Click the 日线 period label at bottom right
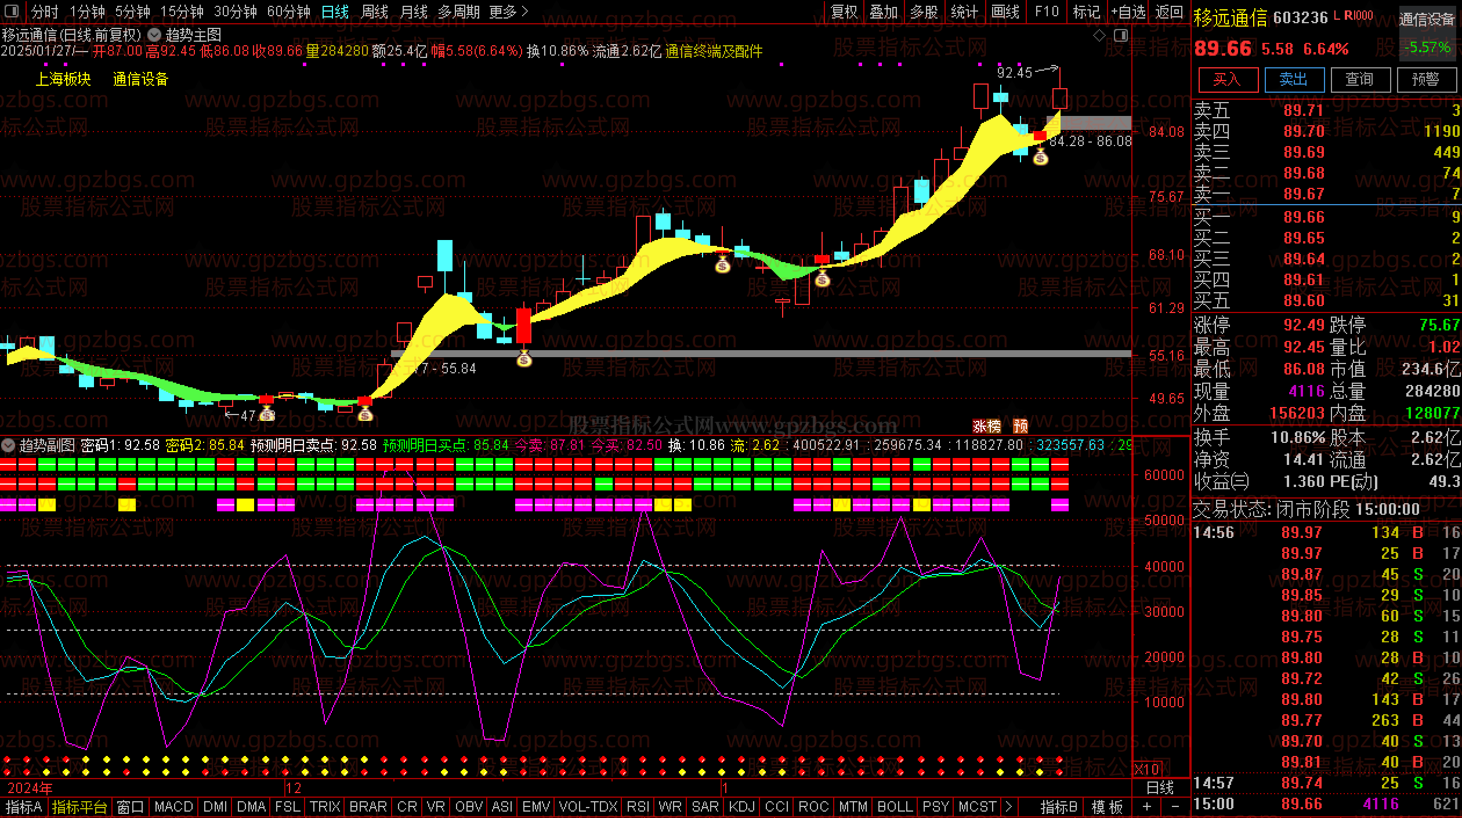 1160,787
